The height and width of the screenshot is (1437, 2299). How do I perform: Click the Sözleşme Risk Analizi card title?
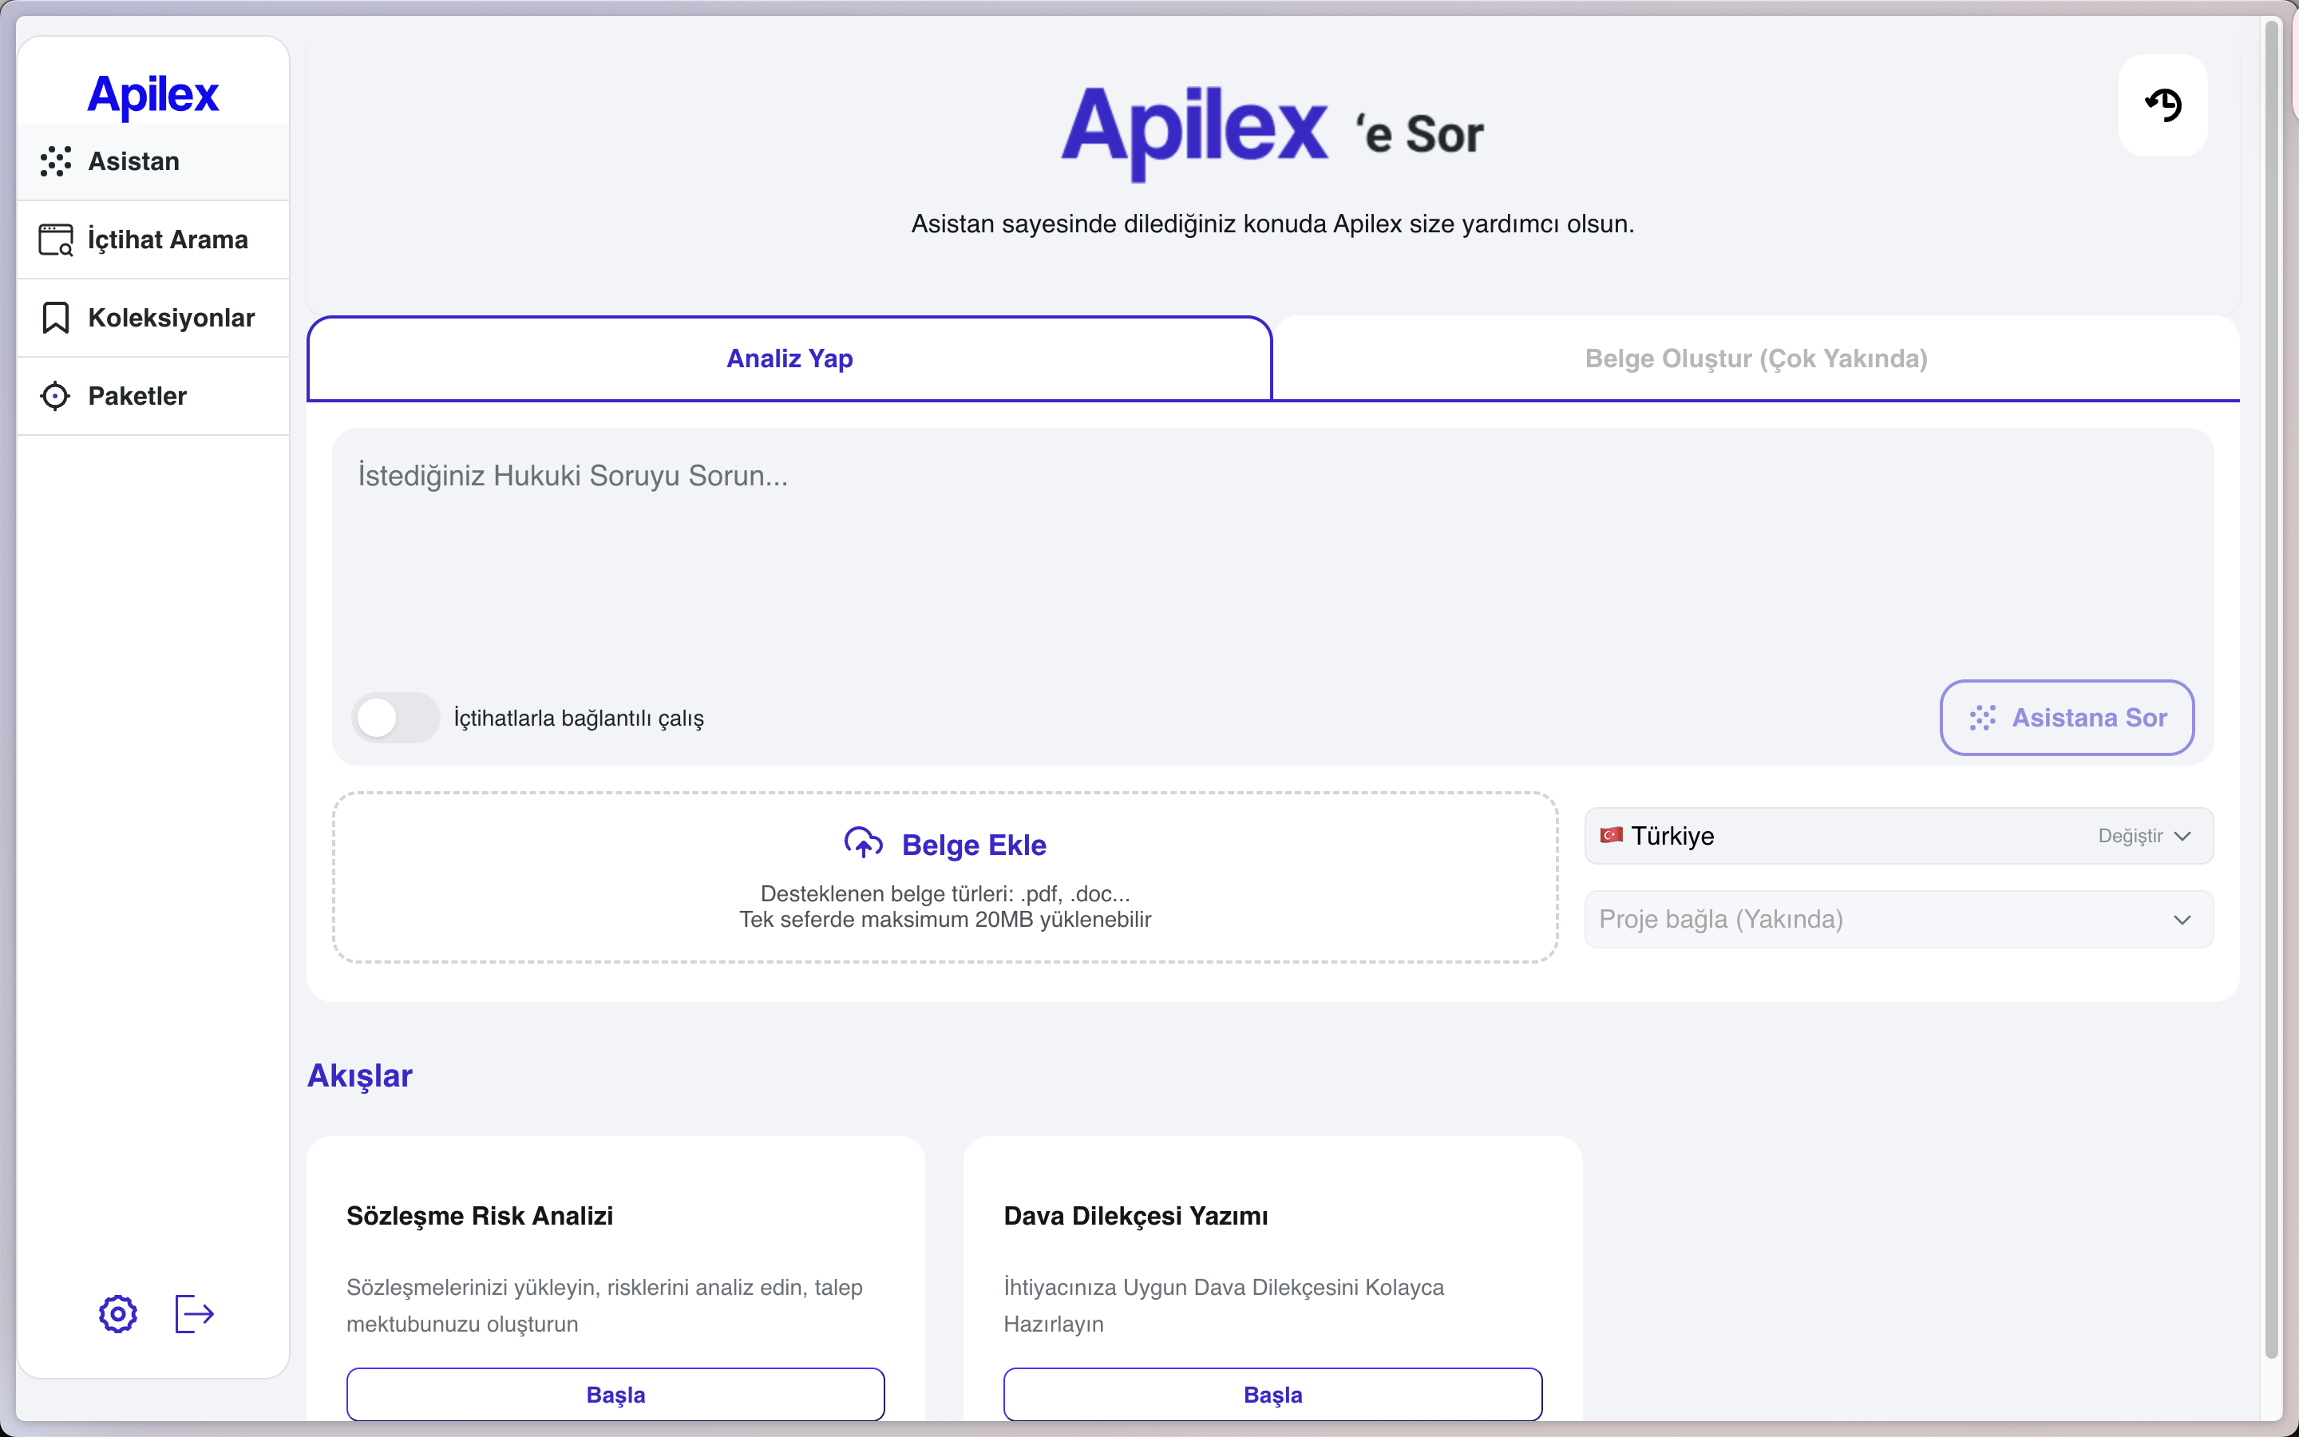[480, 1216]
